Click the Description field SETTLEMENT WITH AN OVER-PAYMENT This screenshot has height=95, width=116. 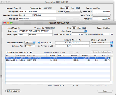[x=35, y=31]
